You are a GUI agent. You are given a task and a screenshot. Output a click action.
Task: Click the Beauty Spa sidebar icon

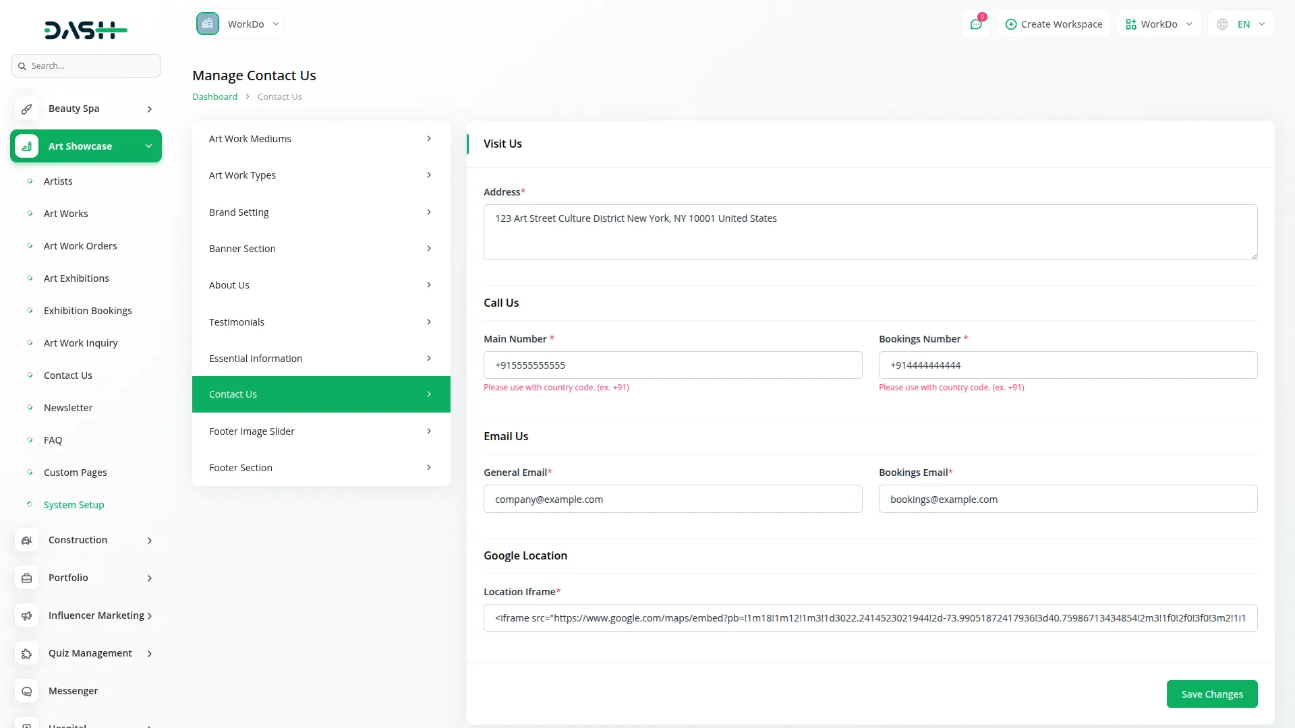[x=26, y=109]
